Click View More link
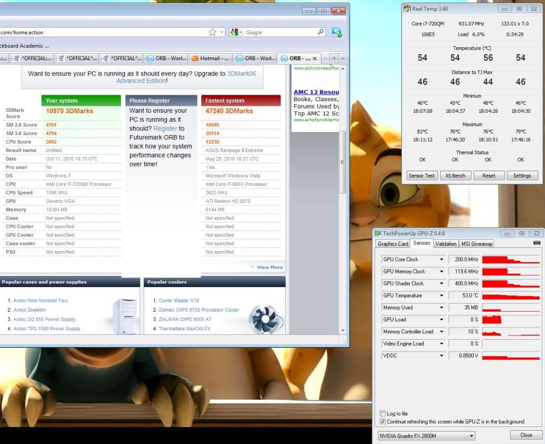 tap(270, 267)
